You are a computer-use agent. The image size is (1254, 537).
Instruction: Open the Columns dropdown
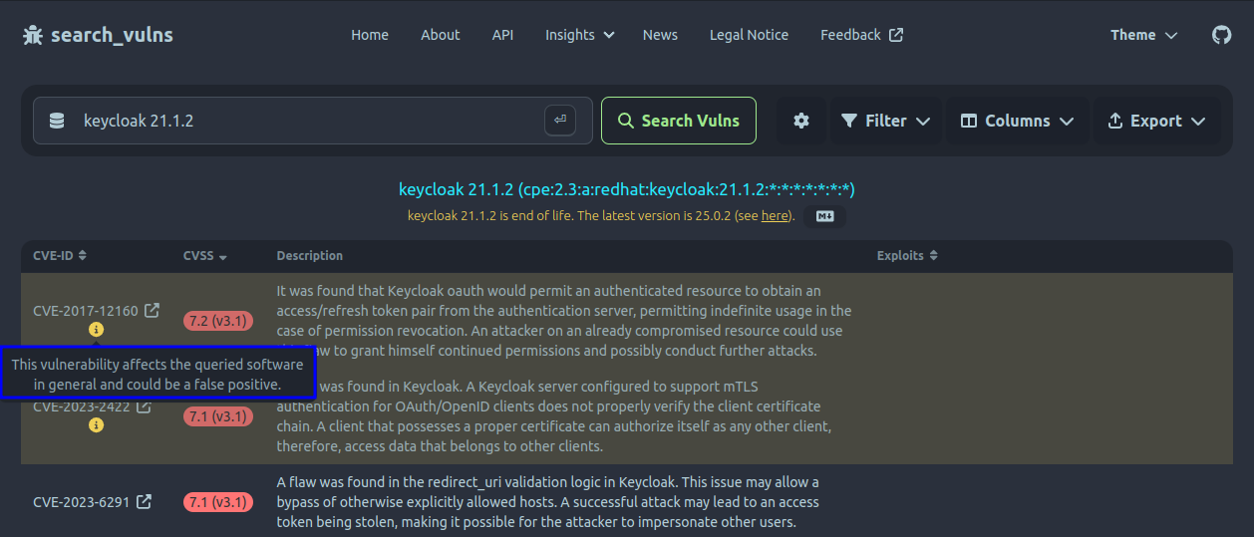1017,121
